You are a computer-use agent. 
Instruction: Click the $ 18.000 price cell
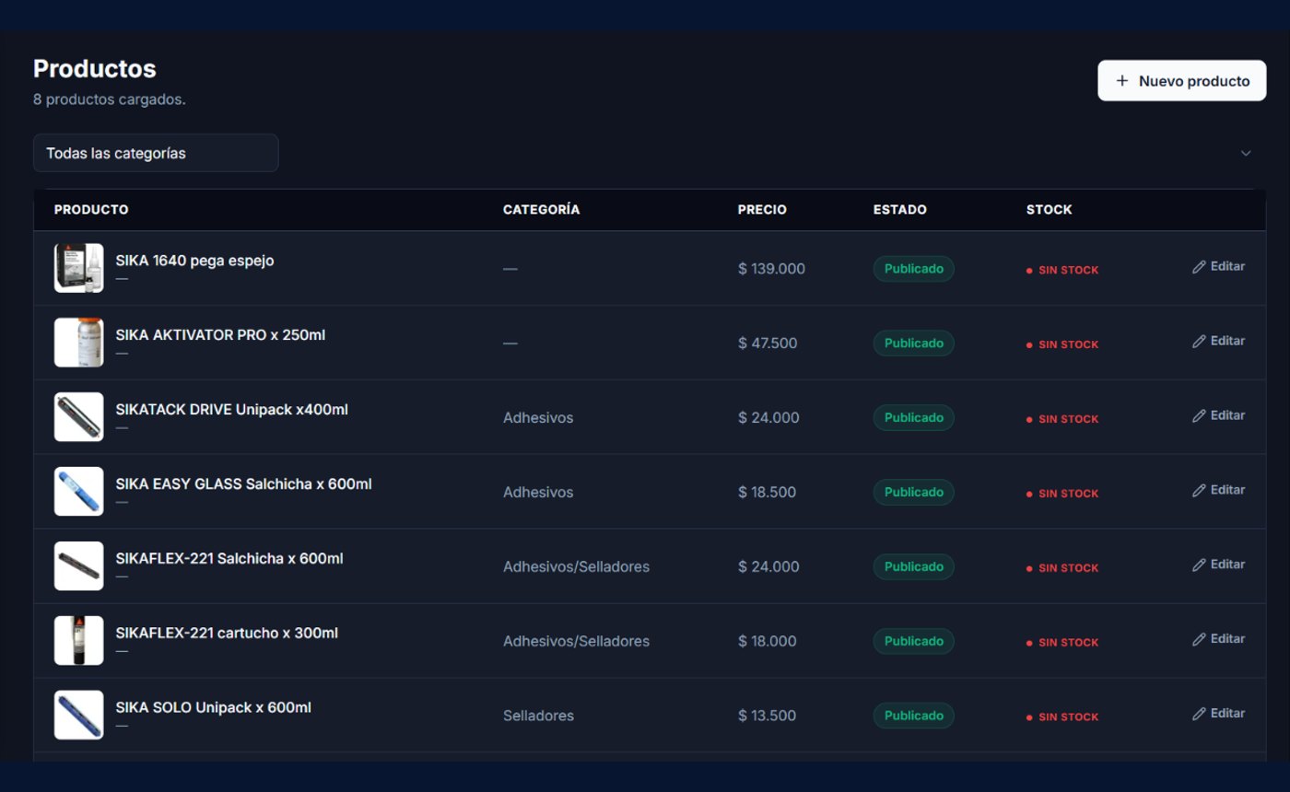click(767, 642)
